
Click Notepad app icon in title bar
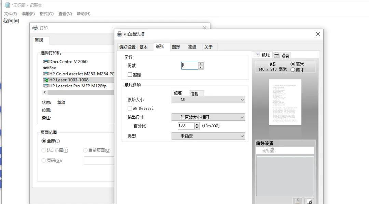[7, 5]
